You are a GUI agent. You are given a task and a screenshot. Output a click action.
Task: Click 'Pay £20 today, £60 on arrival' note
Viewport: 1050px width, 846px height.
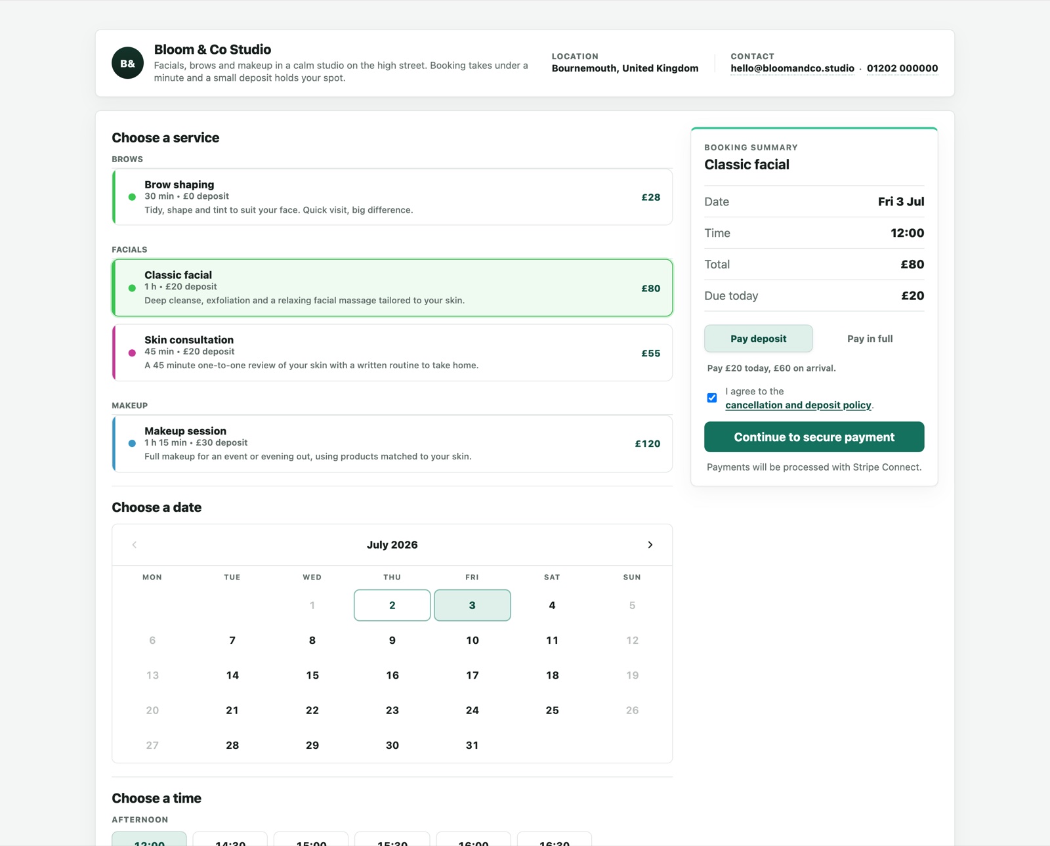coord(771,368)
